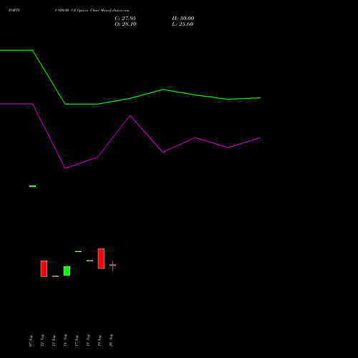
Task: Click the high price value H: 30.00
Action: 183,19
